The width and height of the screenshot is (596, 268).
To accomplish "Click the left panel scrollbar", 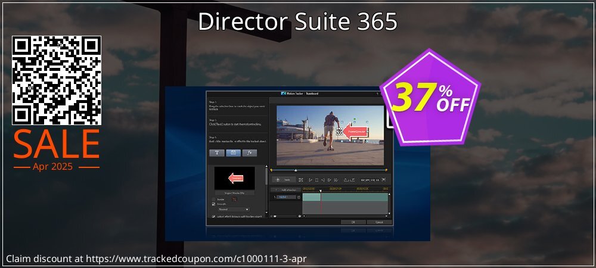I will point(266,176).
